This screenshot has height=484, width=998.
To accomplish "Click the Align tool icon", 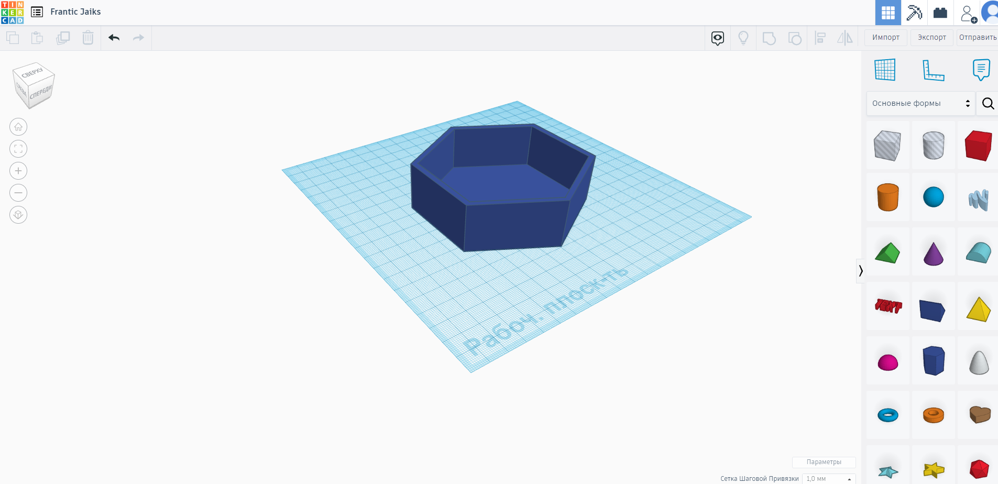I will click(x=820, y=38).
